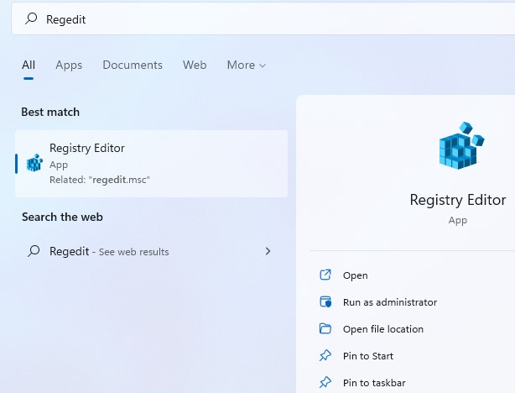Click the Pin to taskbar pin icon
The image size is (515, 393).
coord(325,382)
